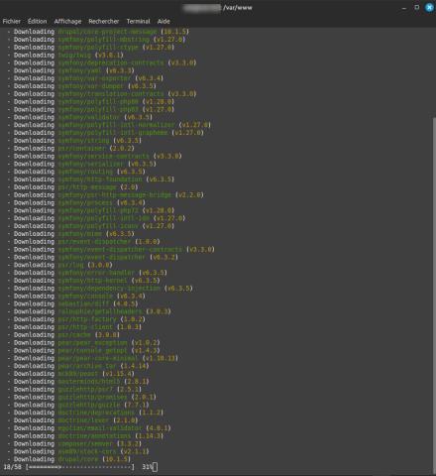Click the pear/console_getopt download line

click(x=83, y=350)
